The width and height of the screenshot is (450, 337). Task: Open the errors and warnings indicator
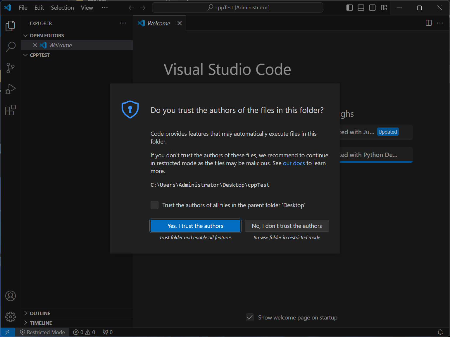coord(84,332)
